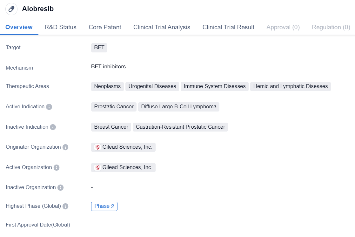Open Clinical Trial Analysis tab

[162, 27]
